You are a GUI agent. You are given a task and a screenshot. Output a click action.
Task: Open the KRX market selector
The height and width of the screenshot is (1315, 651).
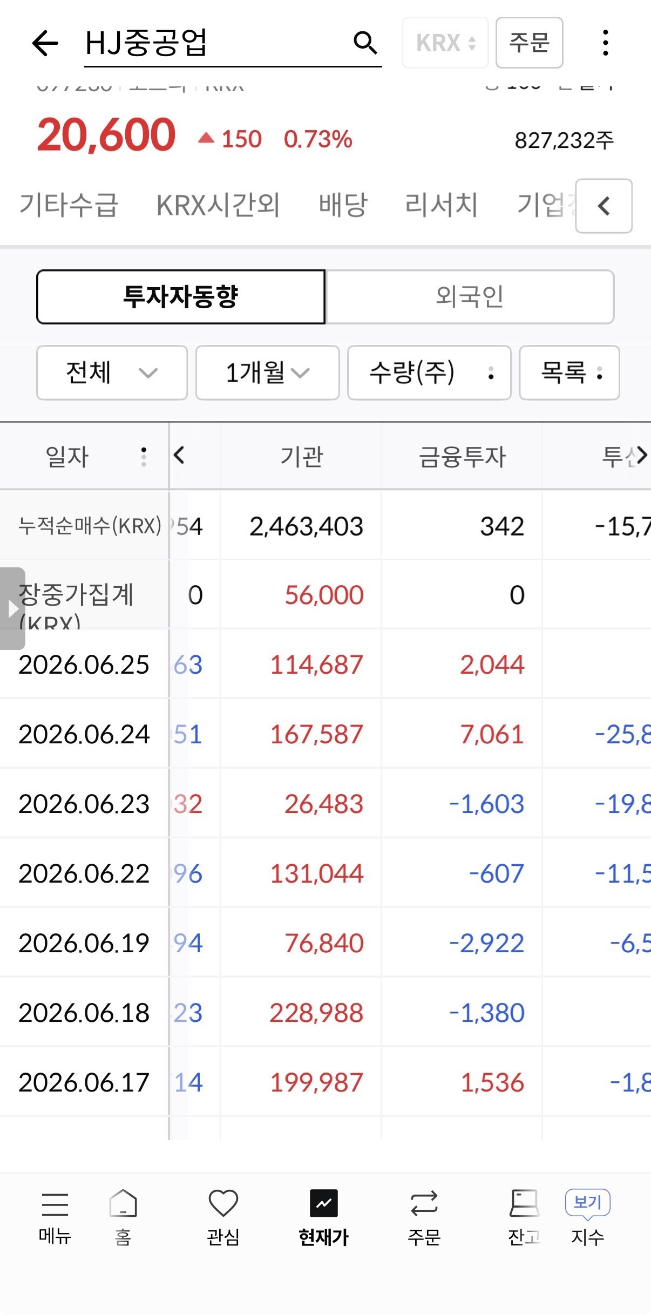click(x=445, y=43)
